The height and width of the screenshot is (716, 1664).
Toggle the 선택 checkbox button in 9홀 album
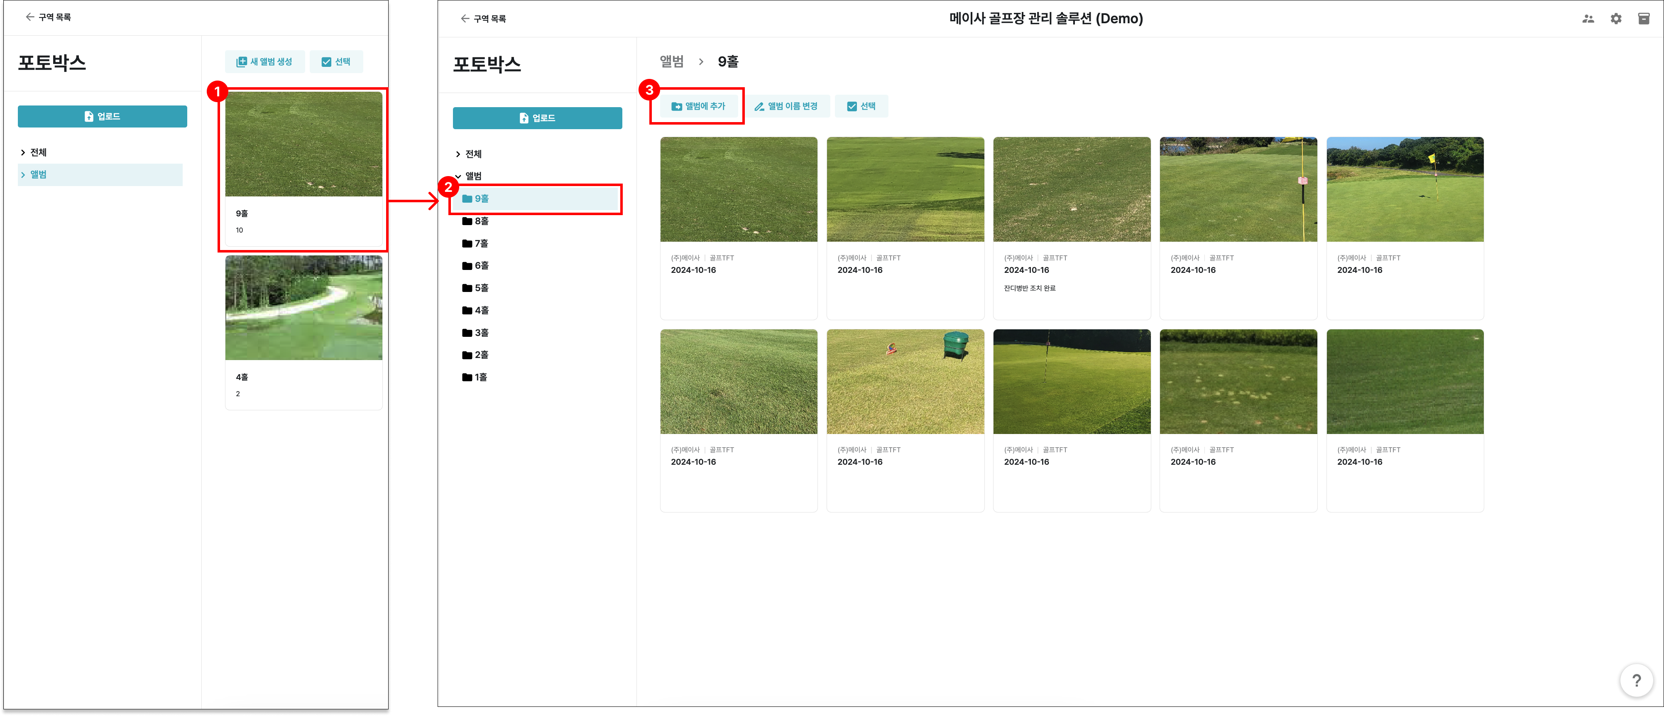[861, 106]
